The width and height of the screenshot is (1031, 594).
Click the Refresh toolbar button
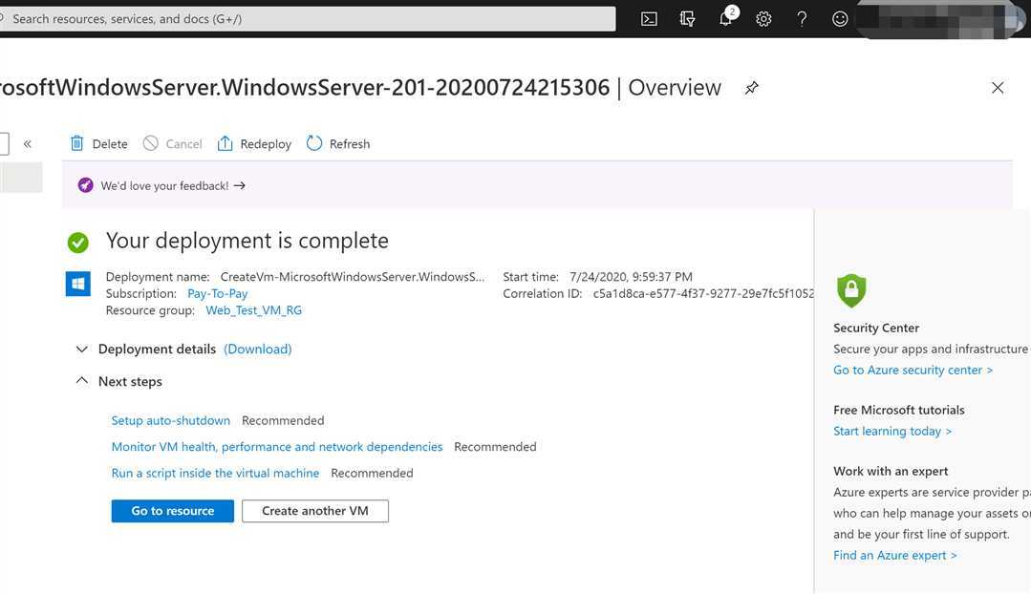[x=338, y=144]
